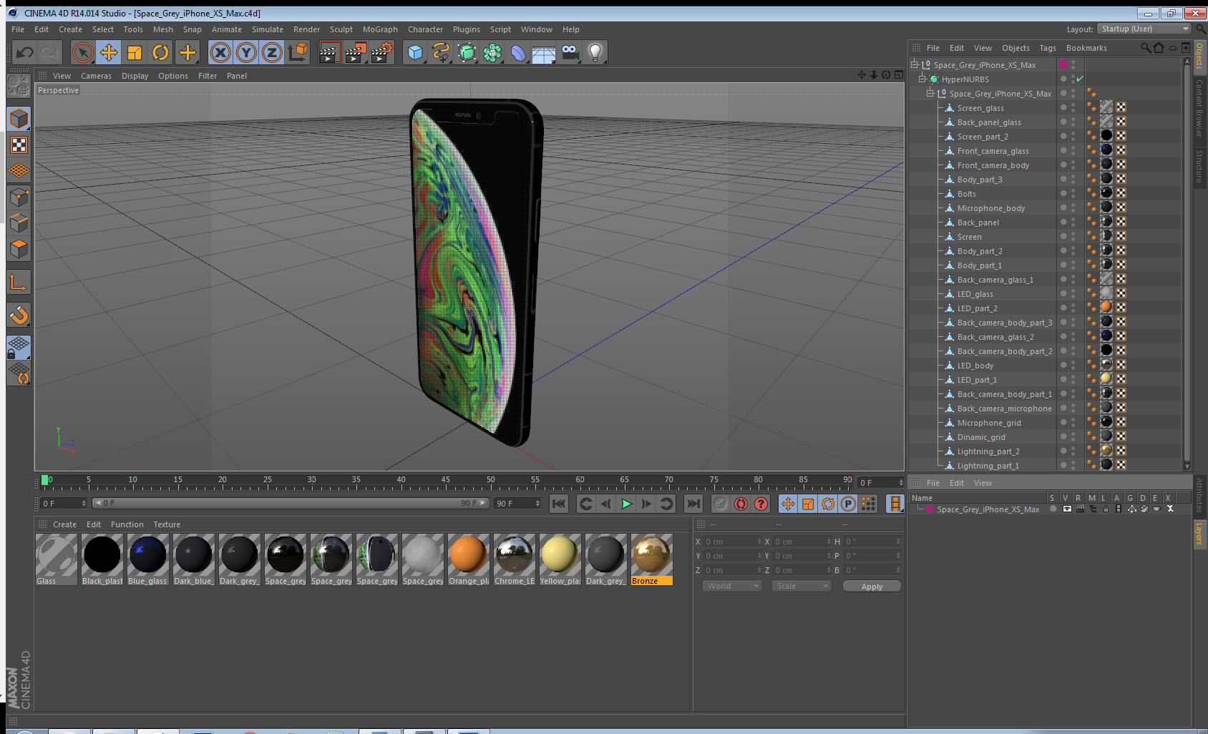The height and width of the screenshot is (734, 1208).
Task: Toggle X axis lock
Action: [x=220, y=52]
